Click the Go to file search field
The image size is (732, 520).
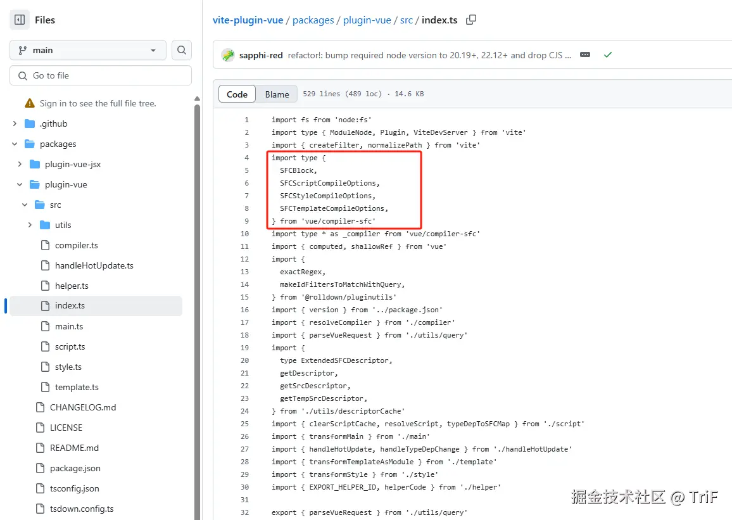click(x=101, y=75)
